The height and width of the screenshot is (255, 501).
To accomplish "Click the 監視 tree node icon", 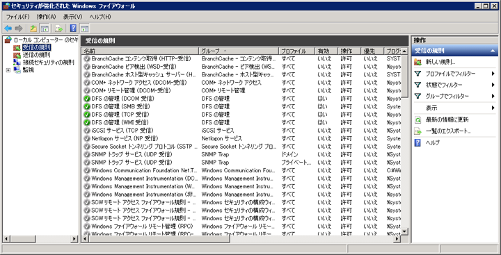I will coord(17,70).
